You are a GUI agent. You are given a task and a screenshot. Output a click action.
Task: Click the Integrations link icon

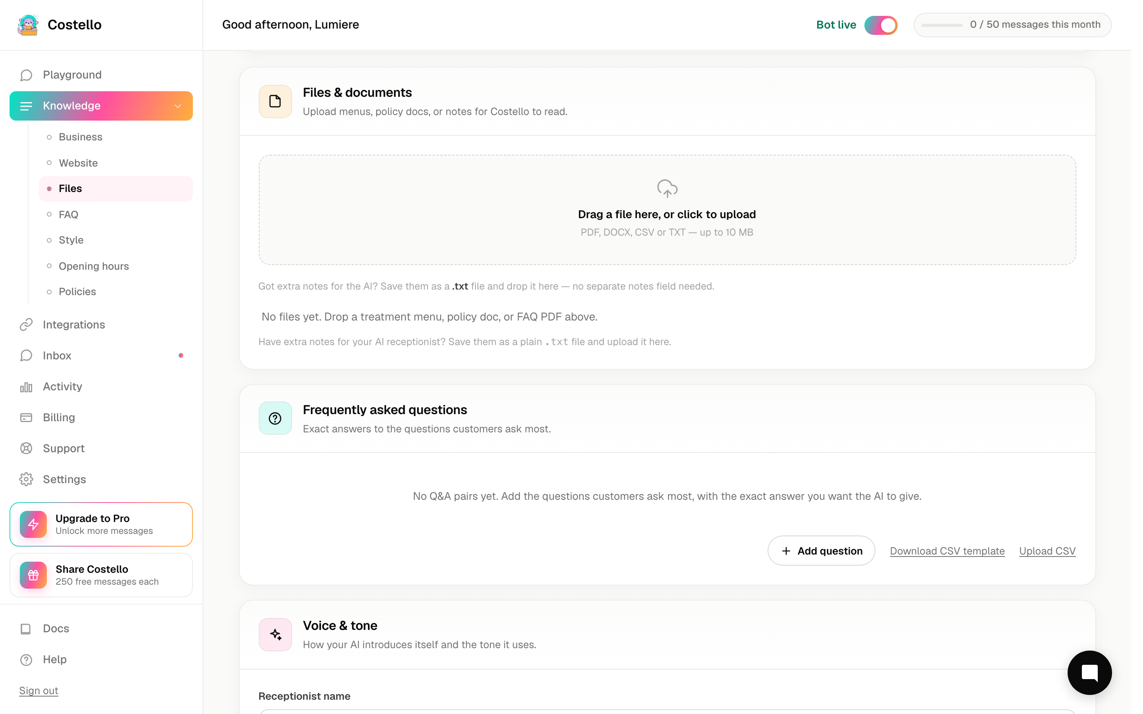(26, 325)
